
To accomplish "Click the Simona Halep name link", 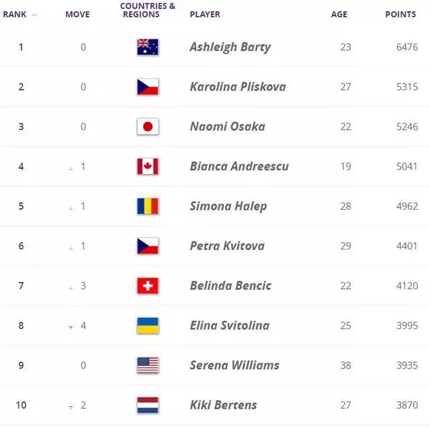I will [228, 206].
